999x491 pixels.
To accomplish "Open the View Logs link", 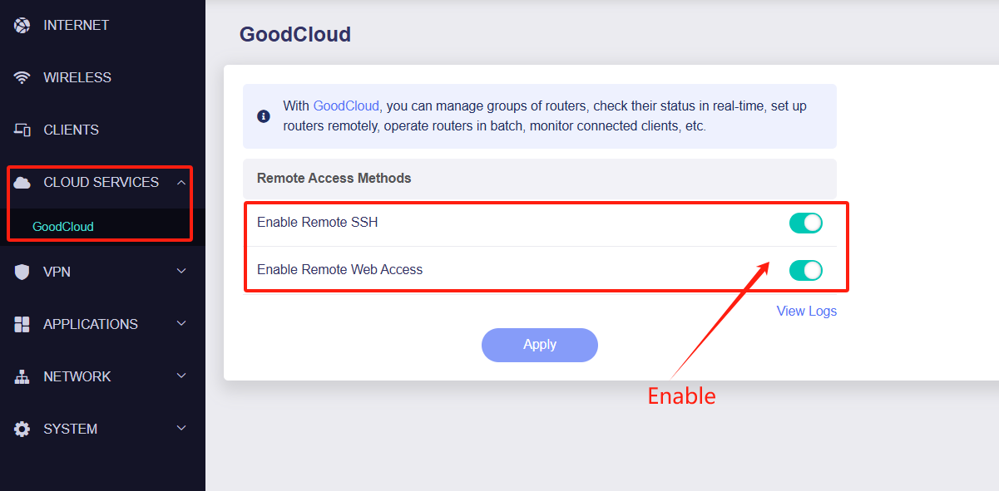I will tap(807, 311).
